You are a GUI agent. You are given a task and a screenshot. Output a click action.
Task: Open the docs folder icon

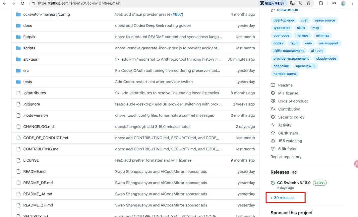pyautogui.click(x=19, y=26)
